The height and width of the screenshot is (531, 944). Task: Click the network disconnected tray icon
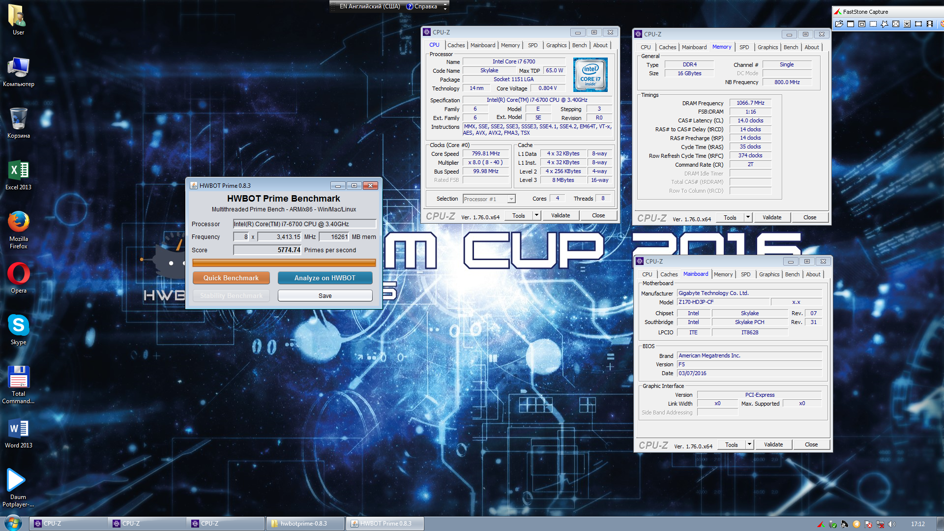click(x=880, y=524)
